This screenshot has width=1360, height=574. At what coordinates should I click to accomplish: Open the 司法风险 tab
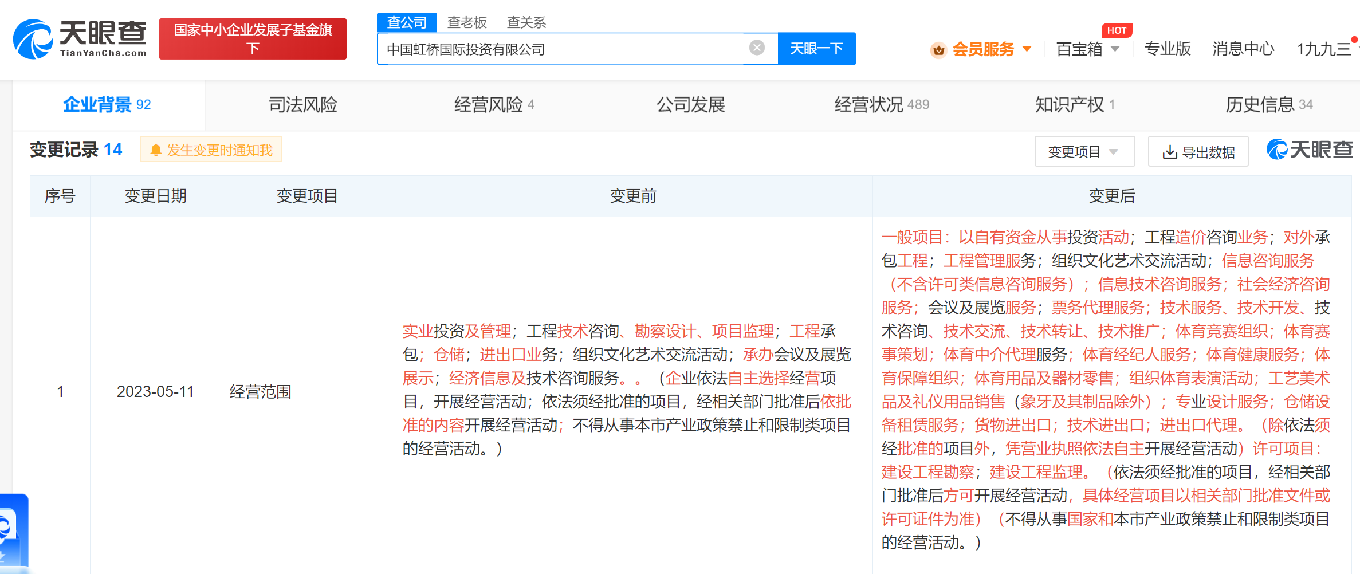coord(303,105)
